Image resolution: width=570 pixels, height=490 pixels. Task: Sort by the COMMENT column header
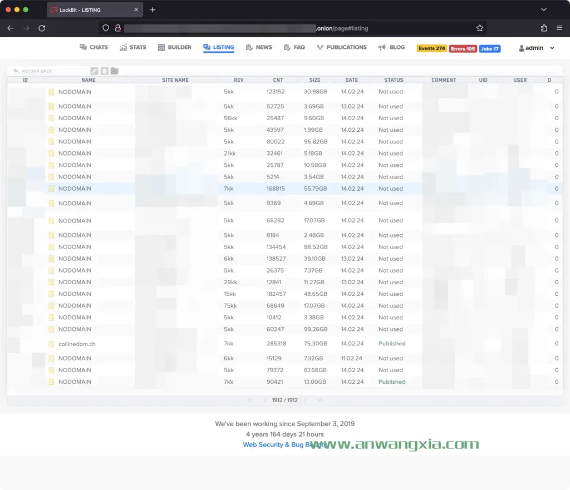(x=444, y=80)
